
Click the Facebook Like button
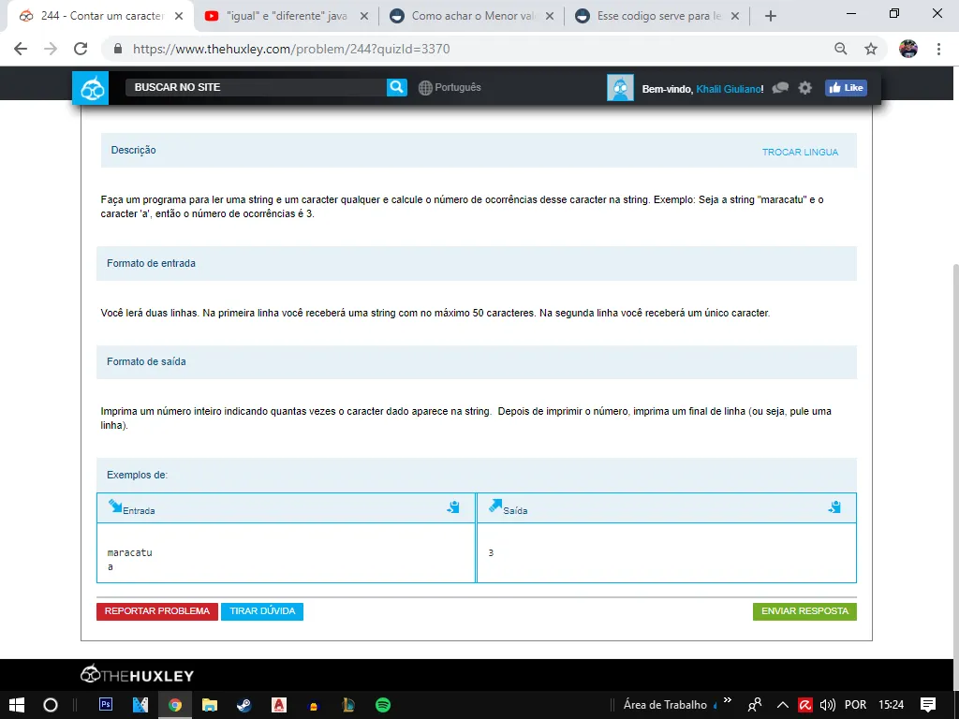pos(846,88)
